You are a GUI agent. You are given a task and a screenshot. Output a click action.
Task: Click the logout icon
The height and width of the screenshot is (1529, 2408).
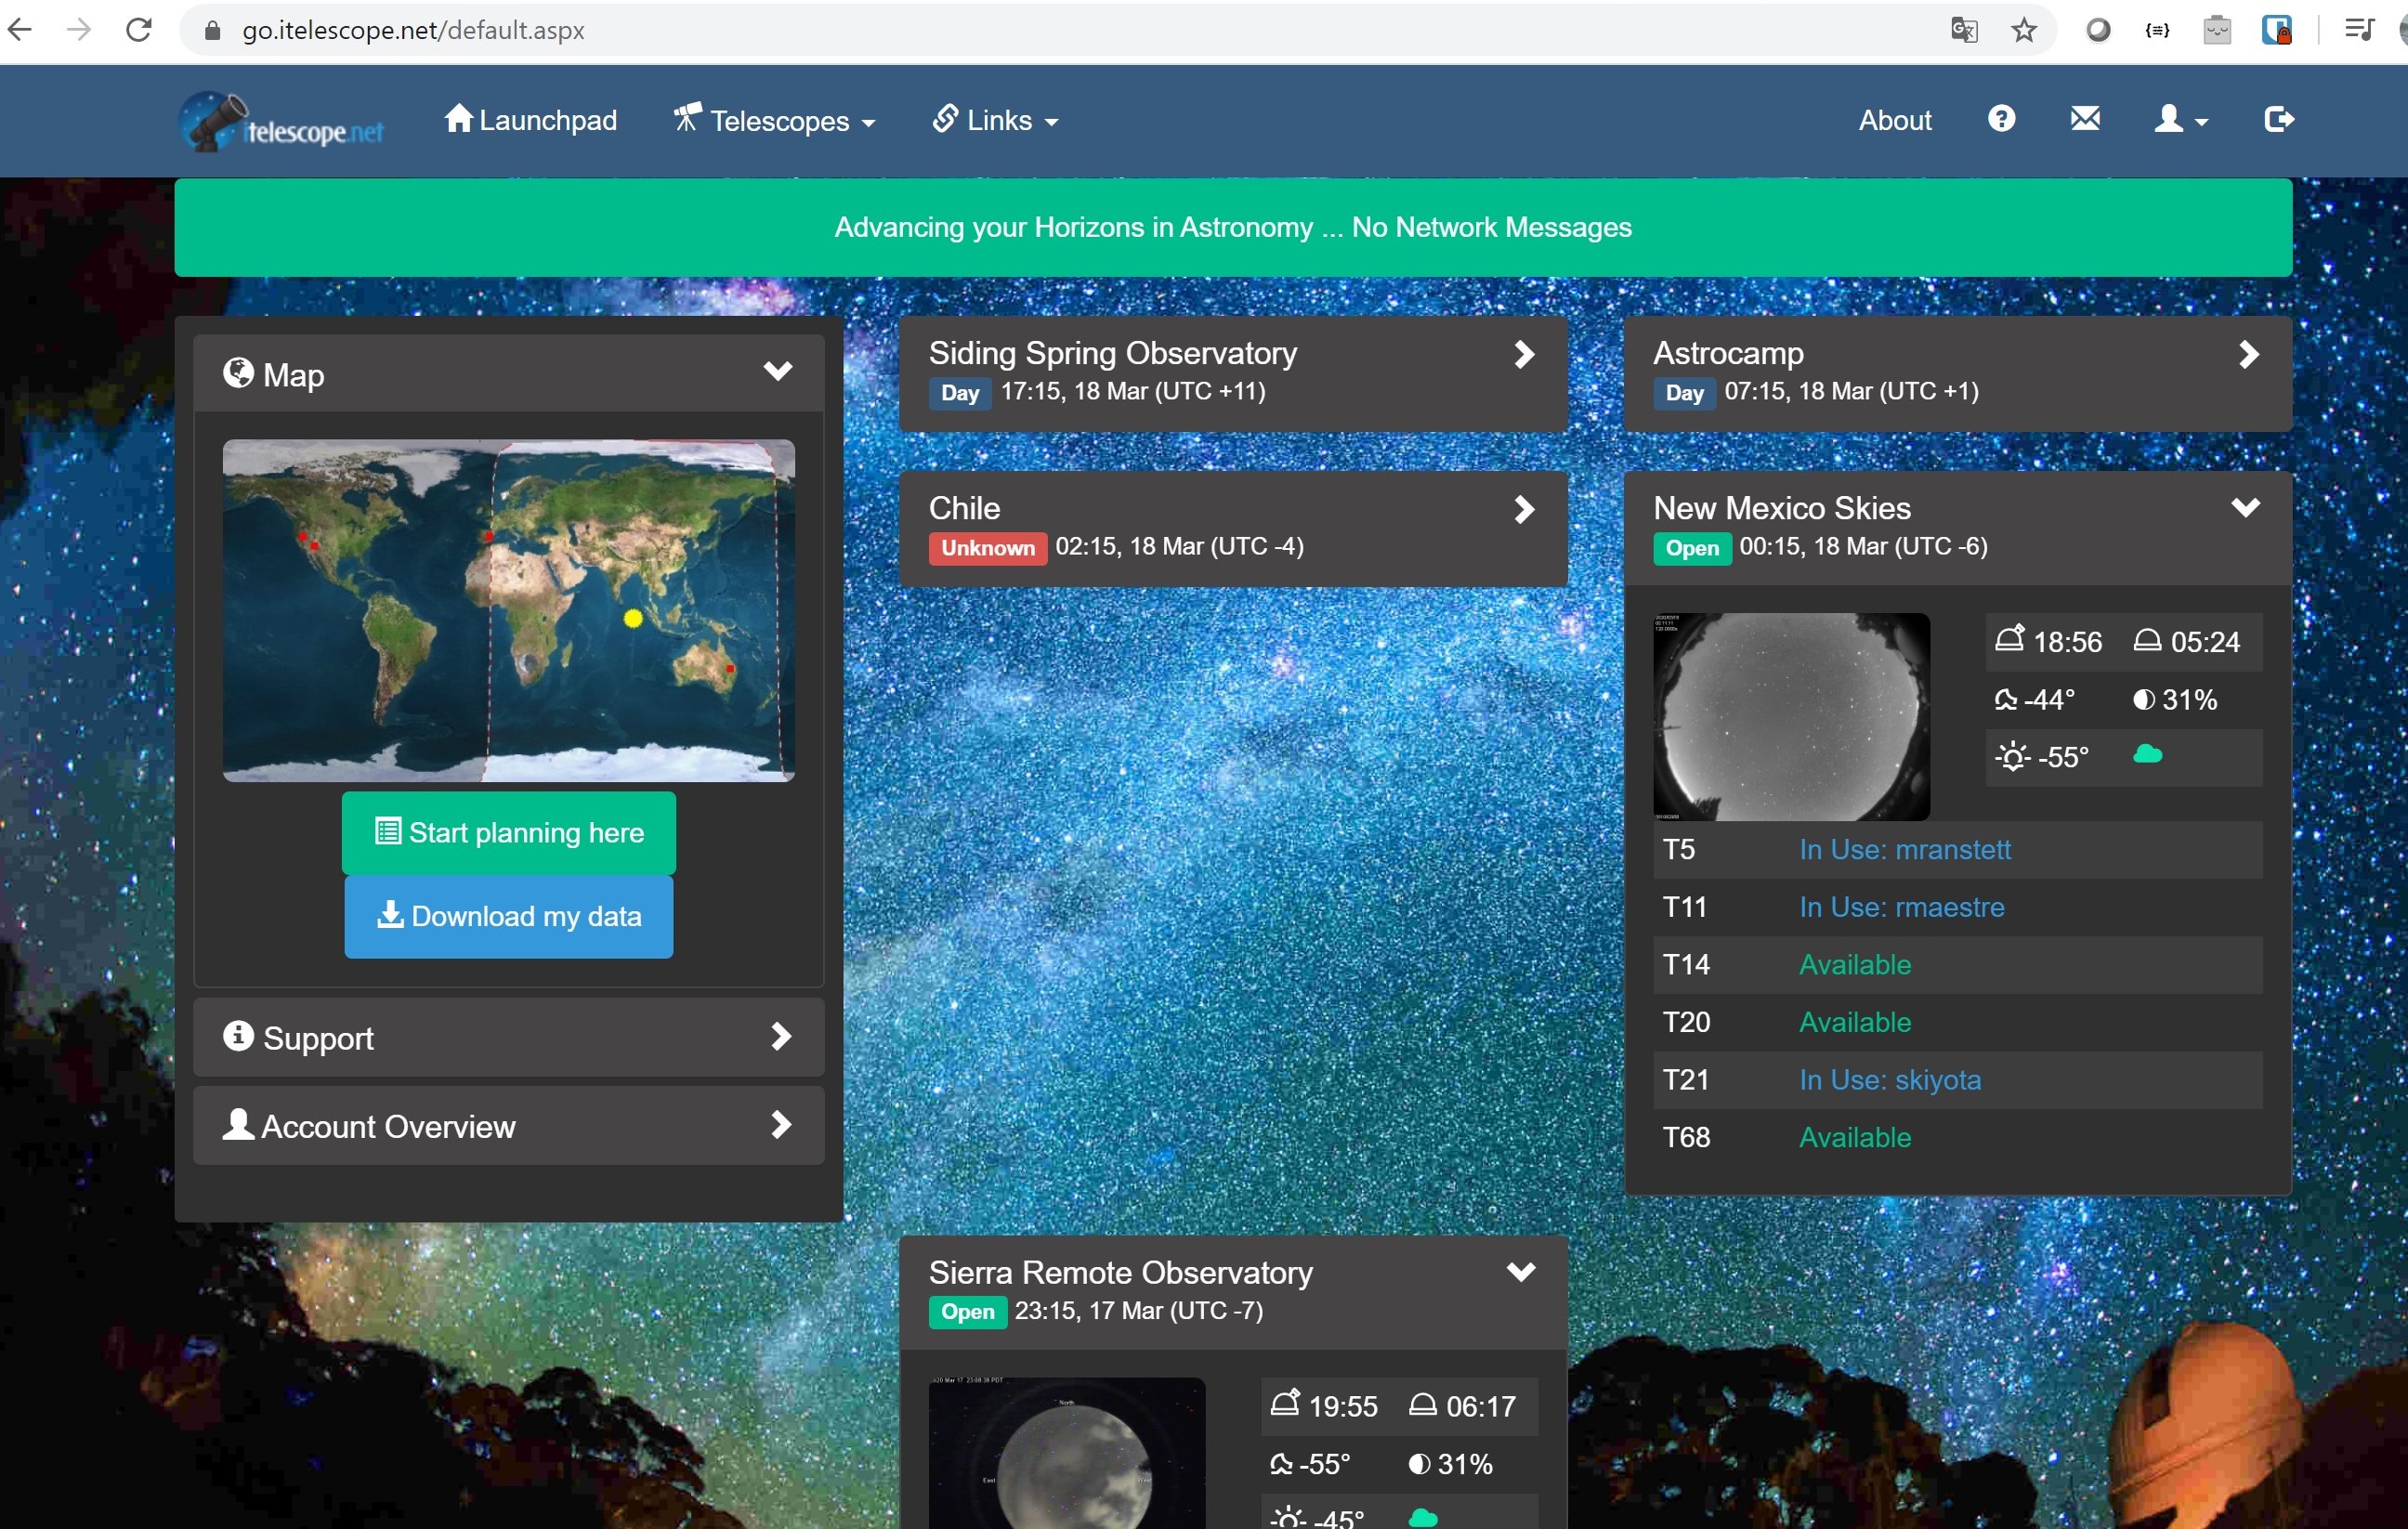pyautogui.click(x=2279, y=119)
